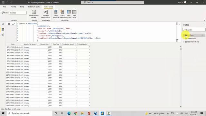Create a New measure

pos(56,14)
